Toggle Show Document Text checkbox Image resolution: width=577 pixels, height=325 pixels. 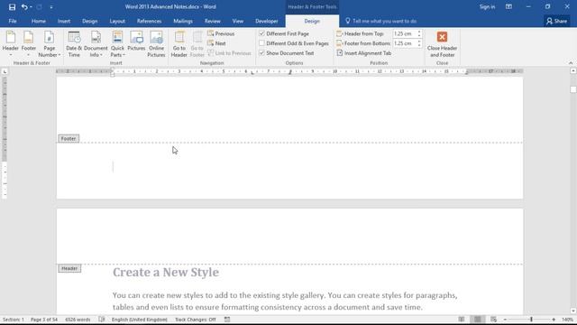287,53
